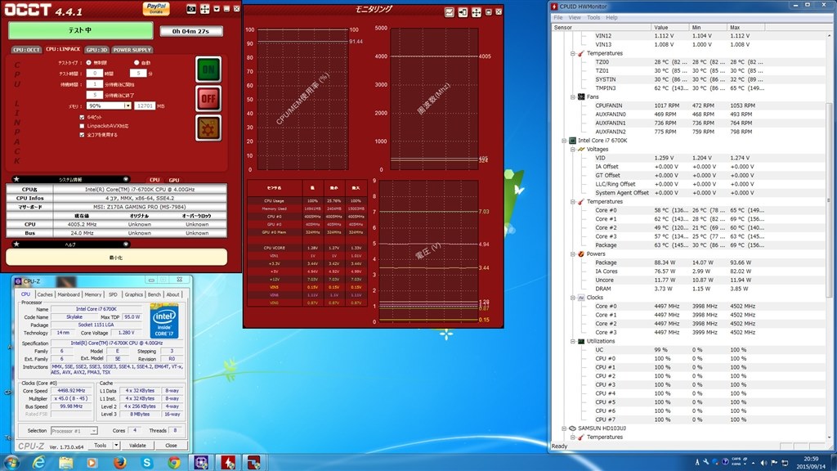Click the OCCT move window arrows icon
Image resolution: width=837 pixels, height=471 pixels.
tap(205, 9)
